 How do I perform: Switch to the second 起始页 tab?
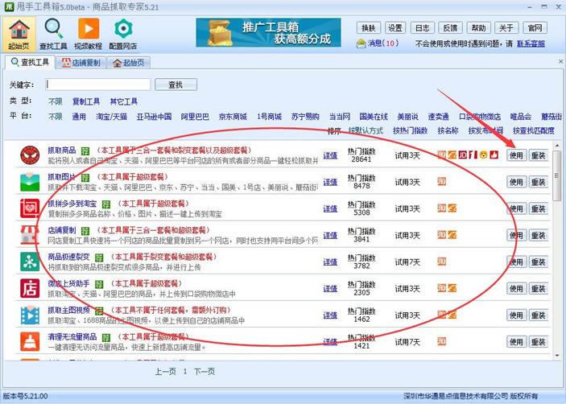[x=129, y=62]
